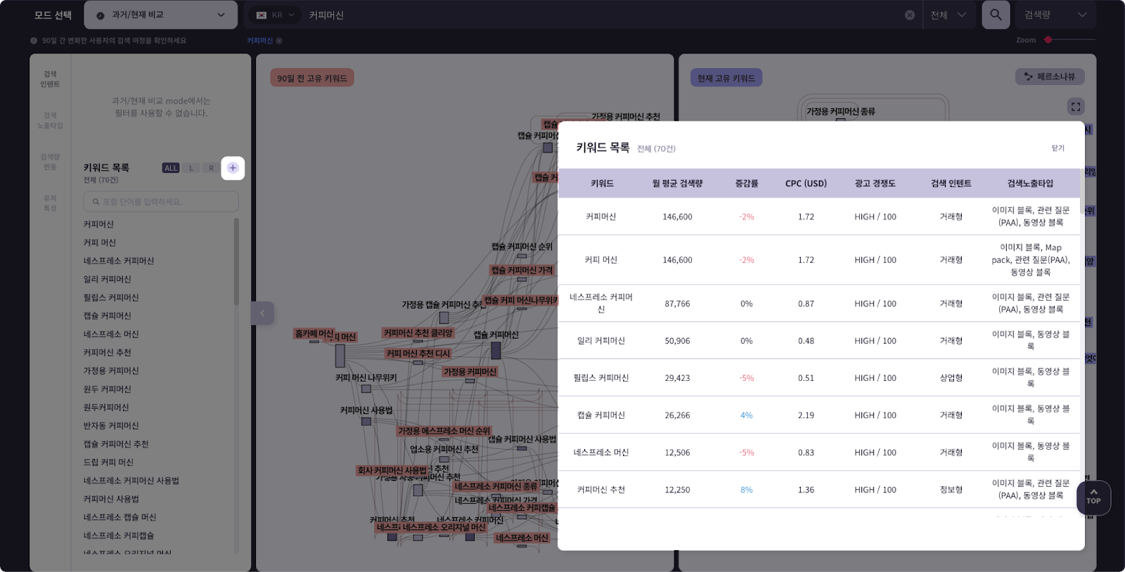This screenshot has height=572, width=1125.
Task: Click the 커피머신 추천 table row keyword
Action: (601, 490)
